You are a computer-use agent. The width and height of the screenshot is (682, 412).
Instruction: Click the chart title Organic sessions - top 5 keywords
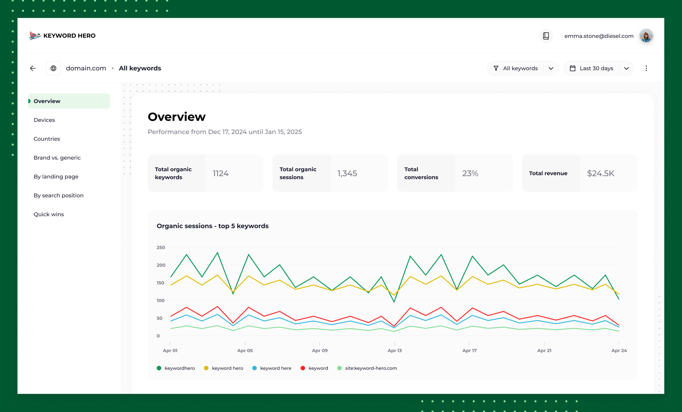click(213, 226)
